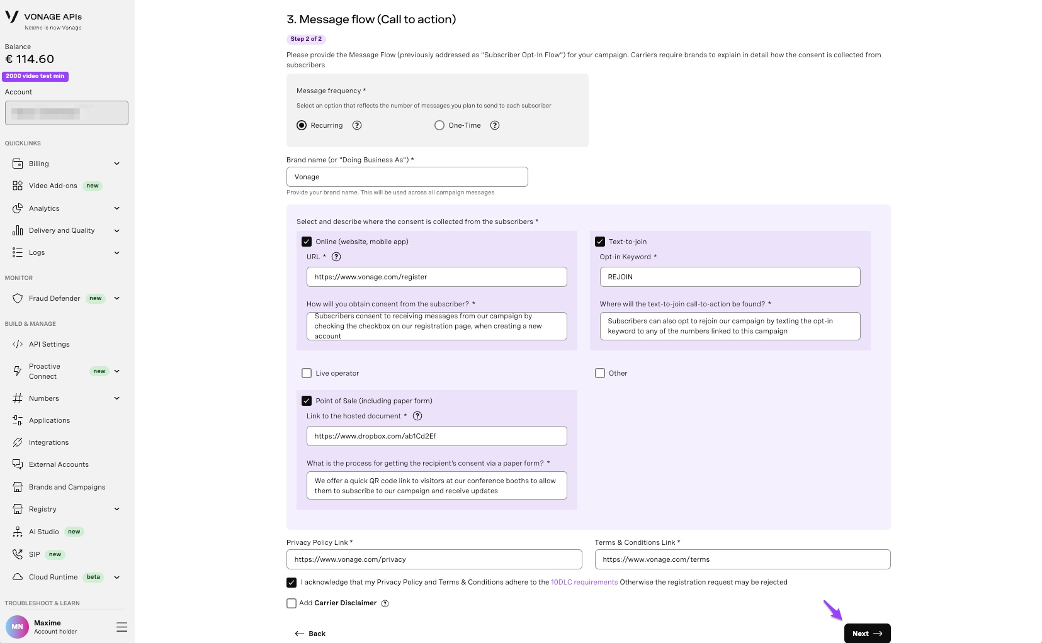This screenshot has height=643, width=1042.
Task: Show help for Carrier Disclaimer
Action: tap(385, 603)
